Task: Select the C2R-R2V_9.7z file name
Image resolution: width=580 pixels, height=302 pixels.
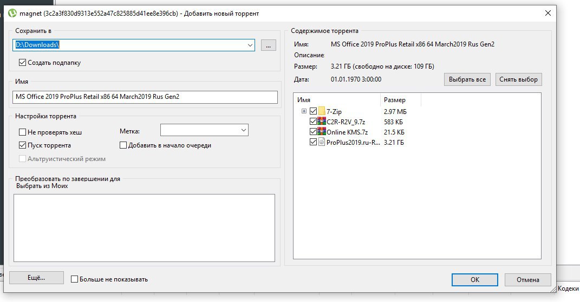Action: [346, 122]
